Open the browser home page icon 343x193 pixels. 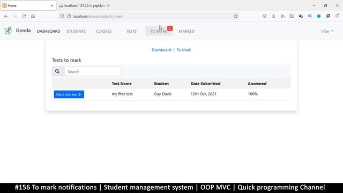tap(33, 16)
